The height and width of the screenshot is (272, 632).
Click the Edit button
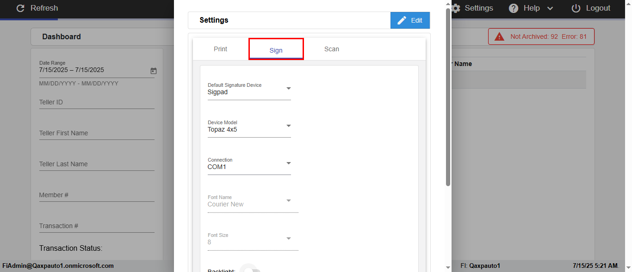pos(410,20)
